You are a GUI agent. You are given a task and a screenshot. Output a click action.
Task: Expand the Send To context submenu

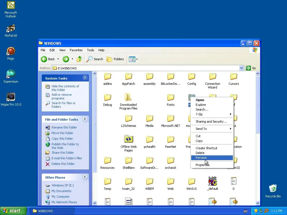tap(212, 129)
